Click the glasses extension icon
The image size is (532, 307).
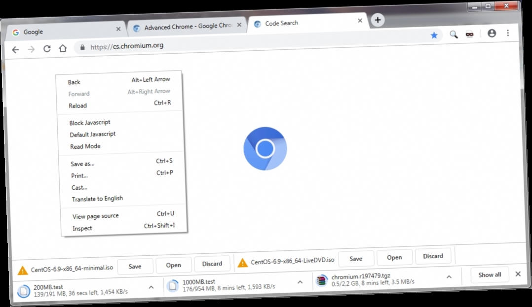(x=470, y=34)
